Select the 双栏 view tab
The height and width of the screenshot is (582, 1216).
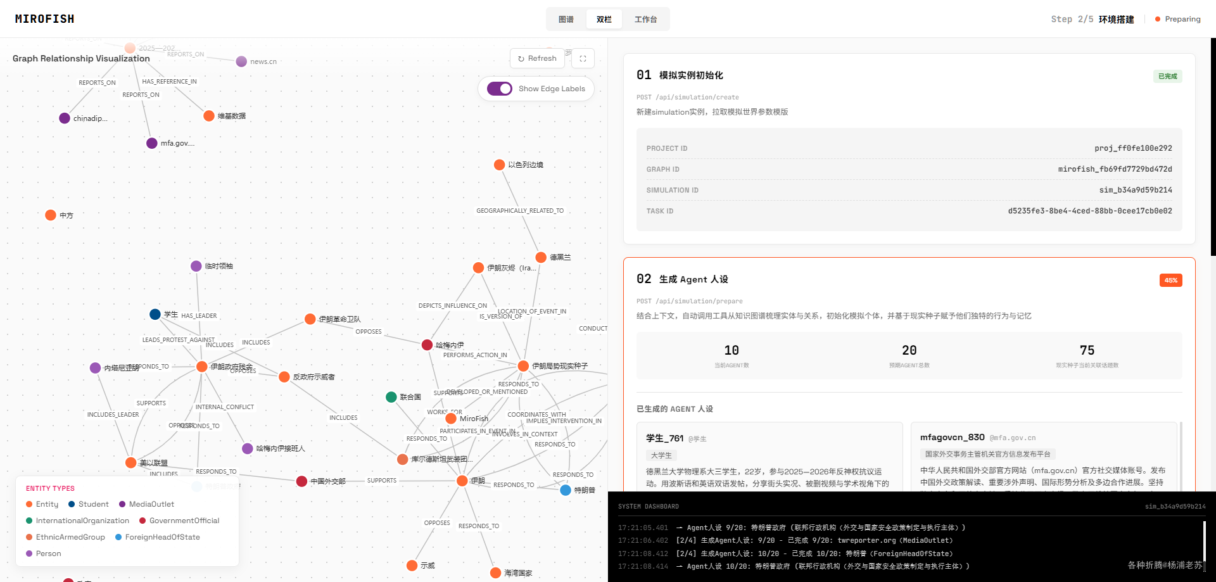604,19
